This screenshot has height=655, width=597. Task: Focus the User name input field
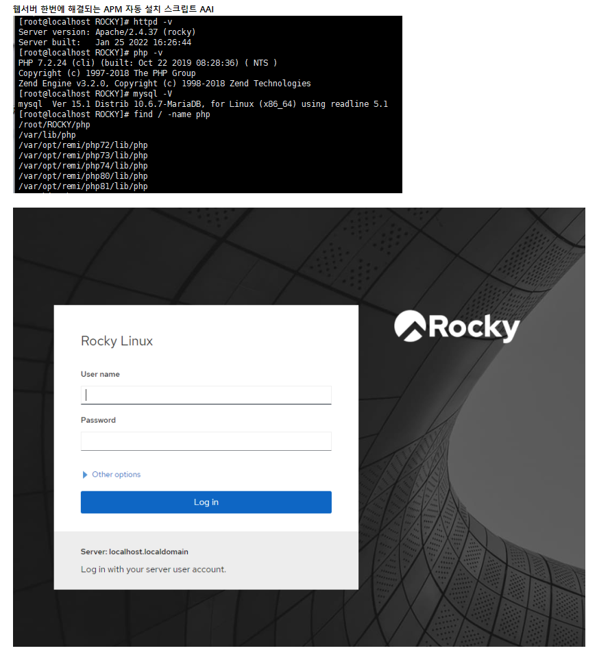point(206,395)
